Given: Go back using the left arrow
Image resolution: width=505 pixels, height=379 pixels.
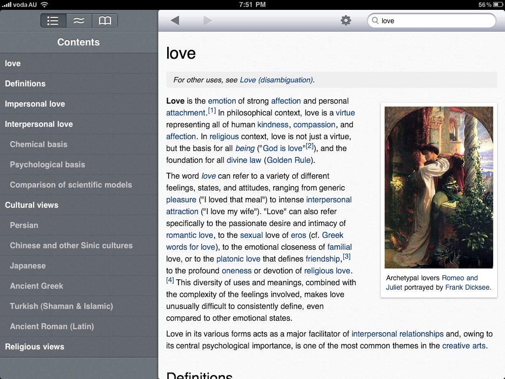Looking at the screenshot, I should [x=175, y=20].
